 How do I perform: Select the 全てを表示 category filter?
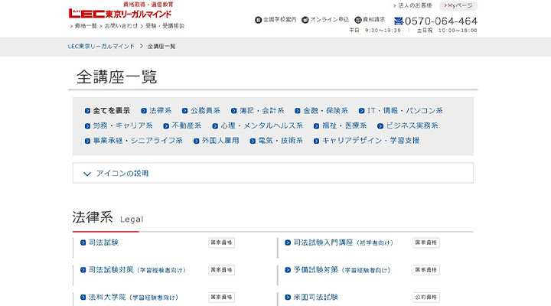(110, 111)
